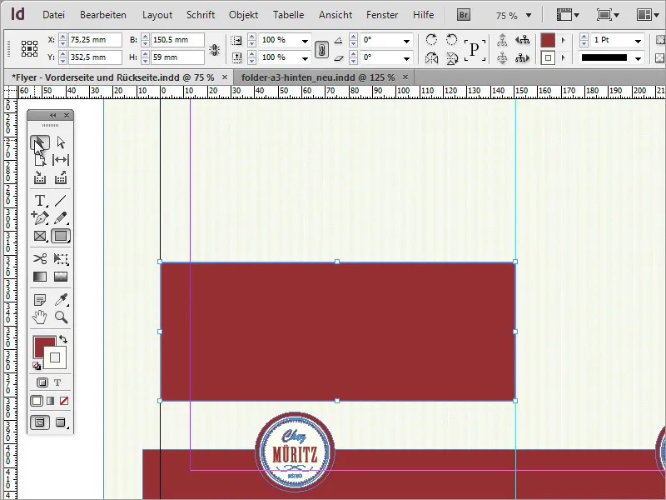Select the Gap tool
The height and width of the screenshot is (500, 666).
[x=61, y=160]
